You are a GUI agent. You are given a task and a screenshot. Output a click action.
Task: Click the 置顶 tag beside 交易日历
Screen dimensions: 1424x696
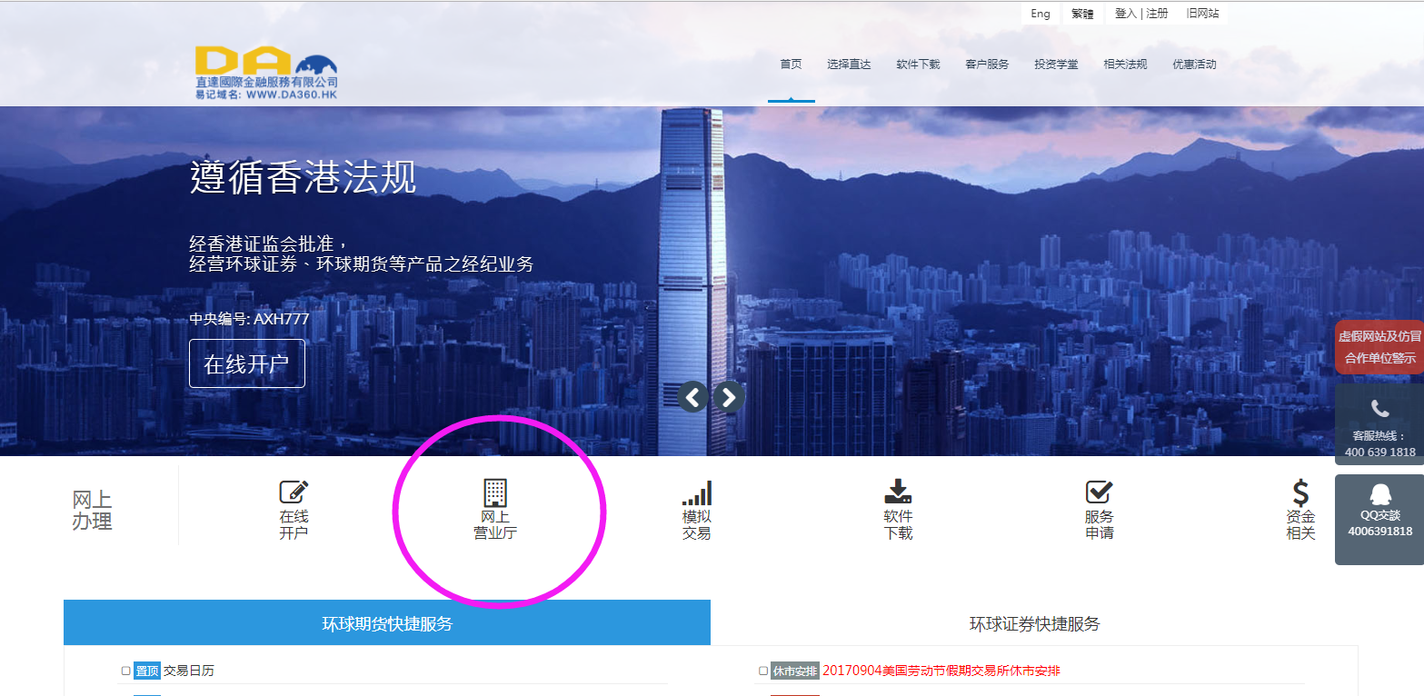pyautogui.click(x=147, y=671)
